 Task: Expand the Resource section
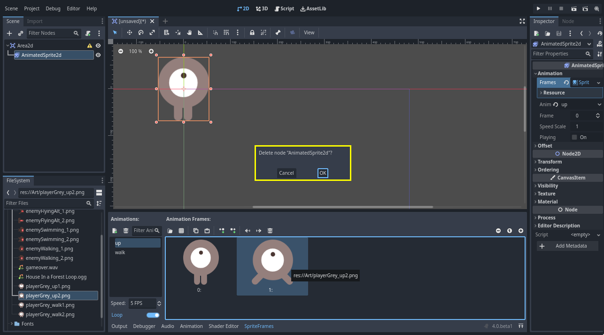(x=570, y=93)
